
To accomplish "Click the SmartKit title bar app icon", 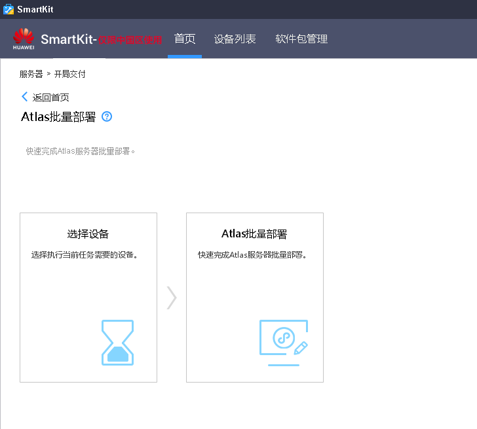I will tap(9, 9).
